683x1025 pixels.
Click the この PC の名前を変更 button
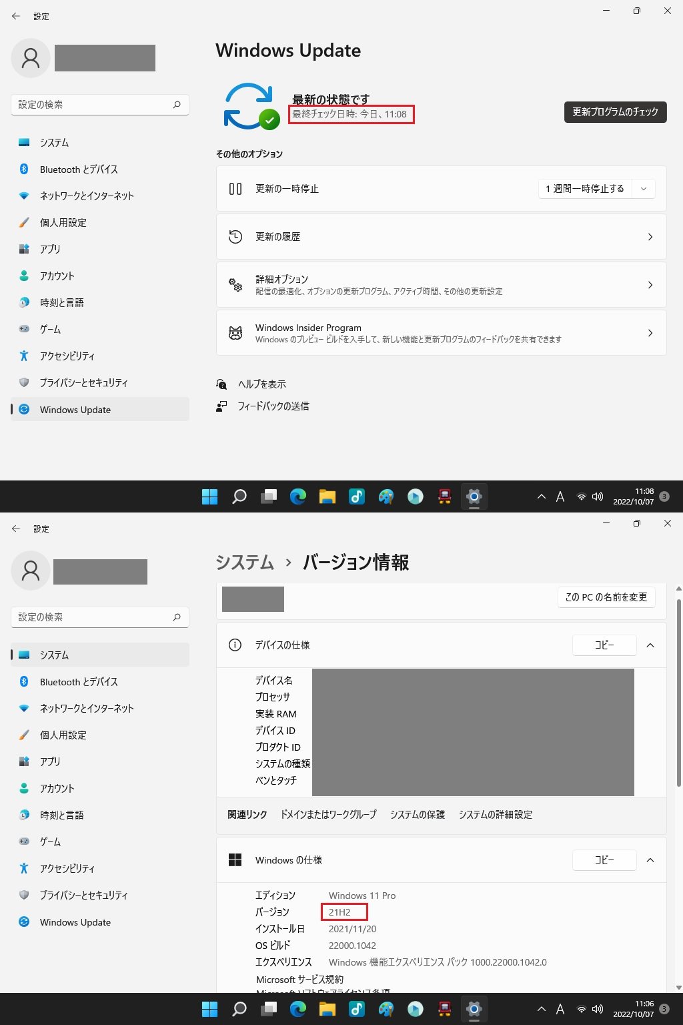click(x=606, y=597)
